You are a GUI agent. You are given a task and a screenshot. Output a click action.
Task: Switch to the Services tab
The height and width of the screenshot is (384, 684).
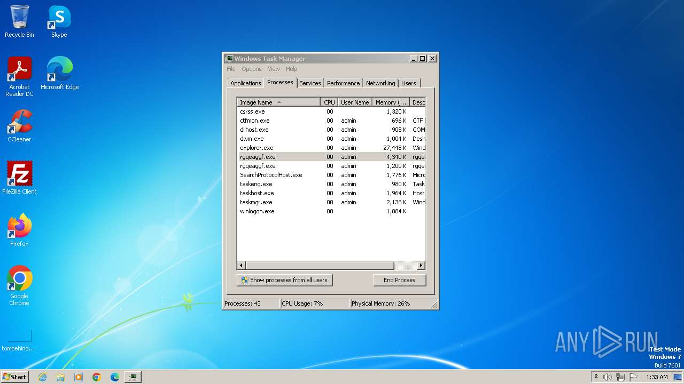[x=310, y=83]
